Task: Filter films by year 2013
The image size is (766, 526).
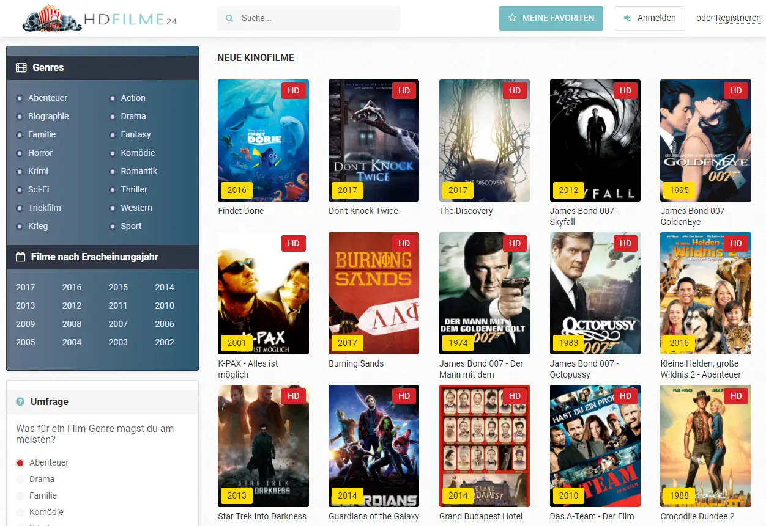Action: coord(26,305)
